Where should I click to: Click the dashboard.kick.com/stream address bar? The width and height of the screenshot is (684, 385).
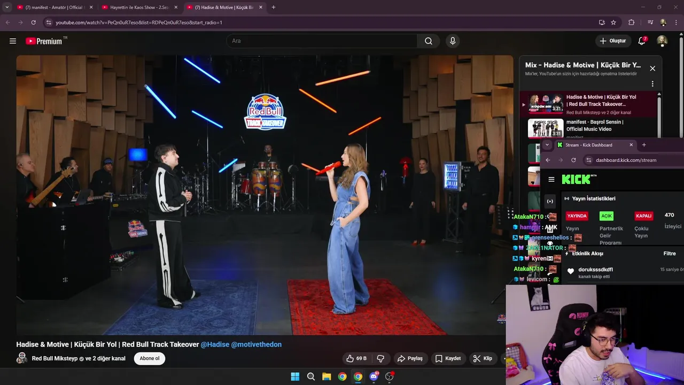(x=633, y=160)
